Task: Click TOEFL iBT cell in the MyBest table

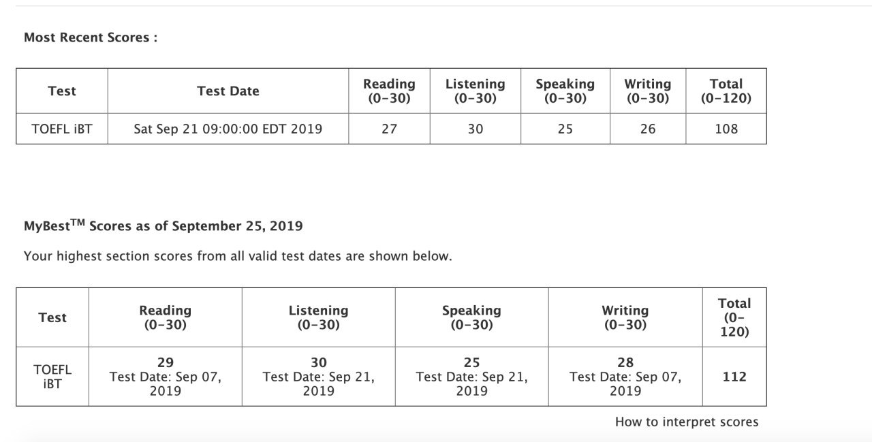Action: [x=52, y=377]
